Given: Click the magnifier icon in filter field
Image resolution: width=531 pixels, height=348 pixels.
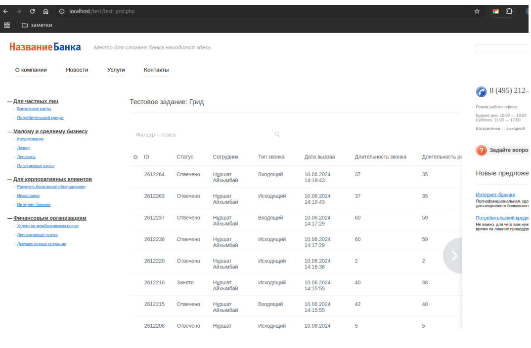Looking at the screenshot, I should 277,134.
